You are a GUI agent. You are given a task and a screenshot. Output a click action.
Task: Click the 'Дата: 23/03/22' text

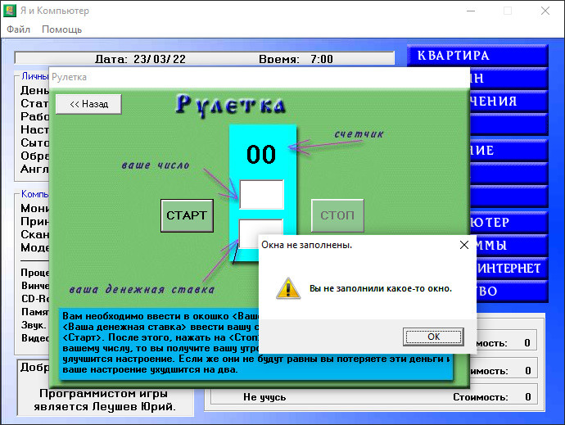140,59
